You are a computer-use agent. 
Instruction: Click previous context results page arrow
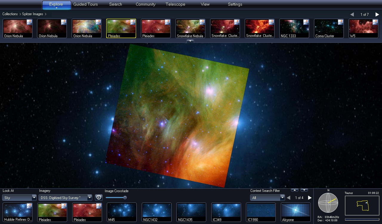(x=289, y=198)
